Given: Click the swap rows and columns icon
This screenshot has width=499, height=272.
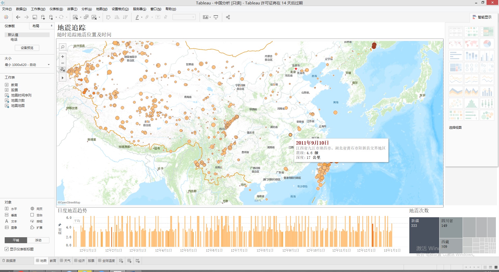Looking at the screenshot, I should [x=108, y=17].
